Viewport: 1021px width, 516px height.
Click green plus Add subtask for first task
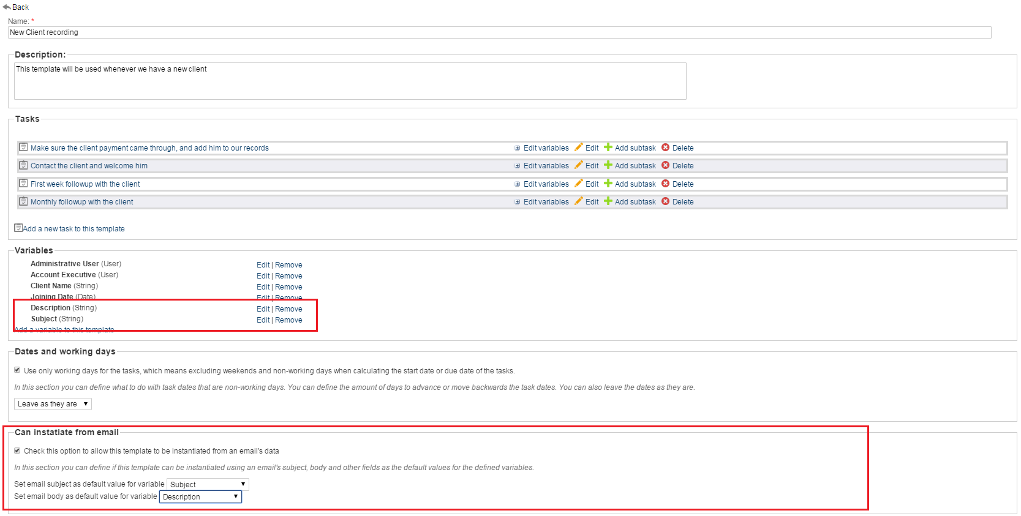608,148
